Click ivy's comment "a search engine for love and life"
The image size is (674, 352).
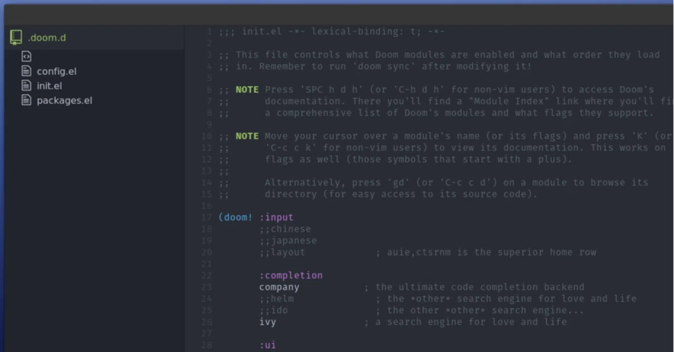pos(471,321)
